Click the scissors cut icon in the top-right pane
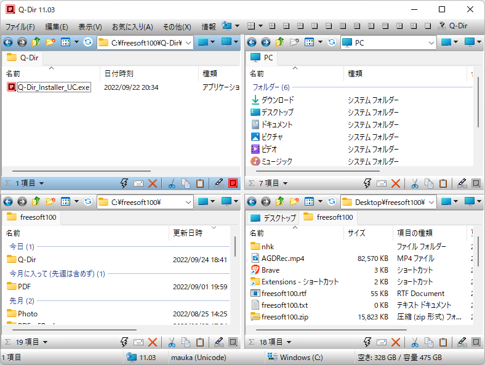Image resolution: width=485 pixels, height=365 pixels. [415, 183]
